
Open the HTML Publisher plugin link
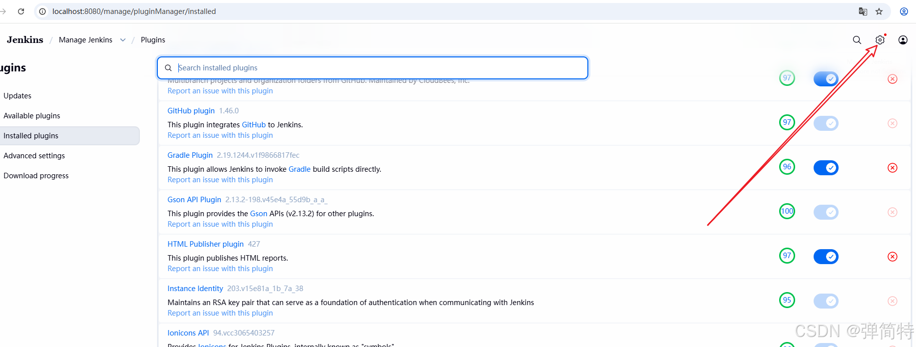(x=205, y=244)
